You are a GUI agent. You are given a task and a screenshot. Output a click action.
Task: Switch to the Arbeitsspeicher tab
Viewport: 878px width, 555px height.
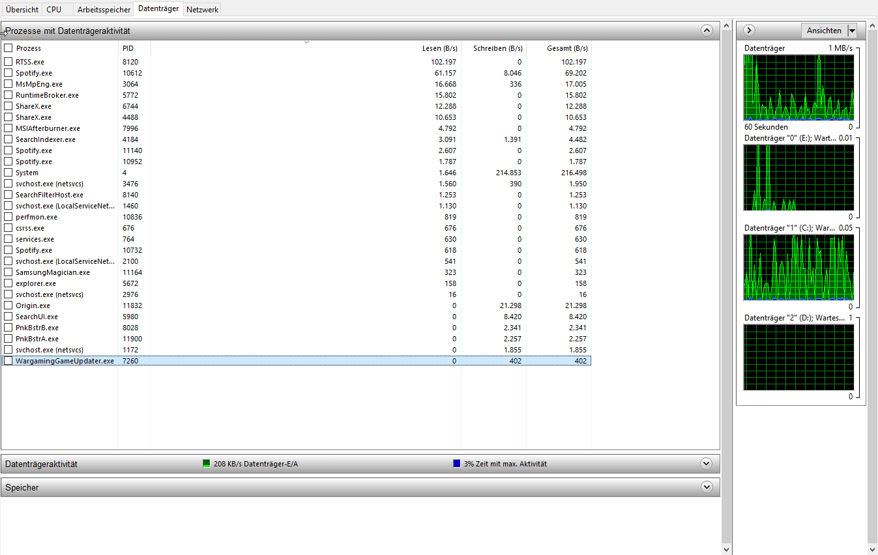[104, 10]
